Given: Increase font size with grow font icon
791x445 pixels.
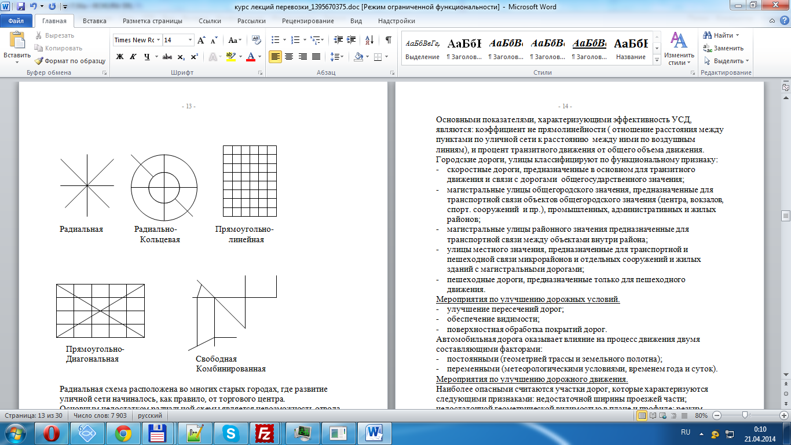Looking at the screenshot, I should point(202,40).
